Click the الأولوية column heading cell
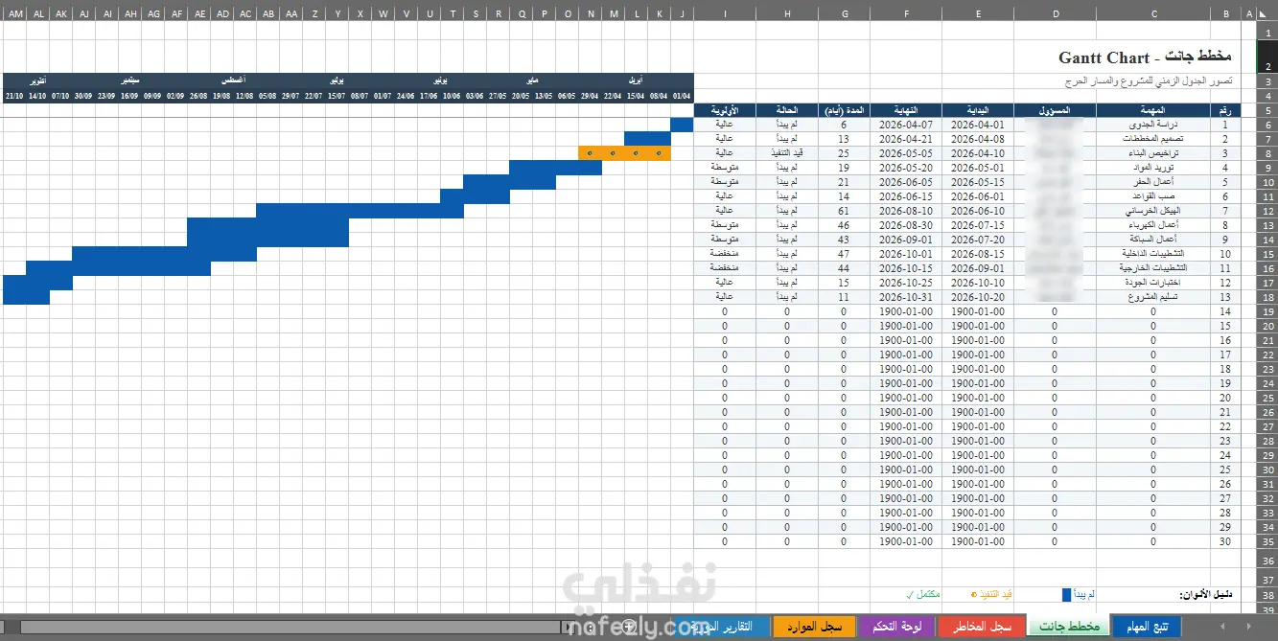 coord(725,110)
